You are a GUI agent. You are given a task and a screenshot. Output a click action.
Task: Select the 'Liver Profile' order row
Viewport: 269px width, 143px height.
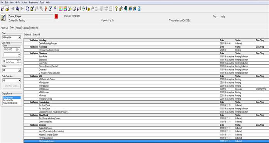pyautogui.click(x=146, y=63)
